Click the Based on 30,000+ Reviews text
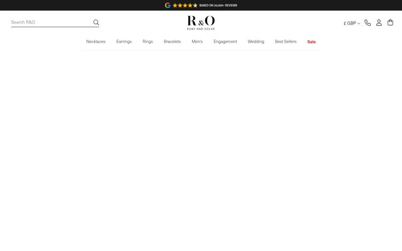 point(218,6)
